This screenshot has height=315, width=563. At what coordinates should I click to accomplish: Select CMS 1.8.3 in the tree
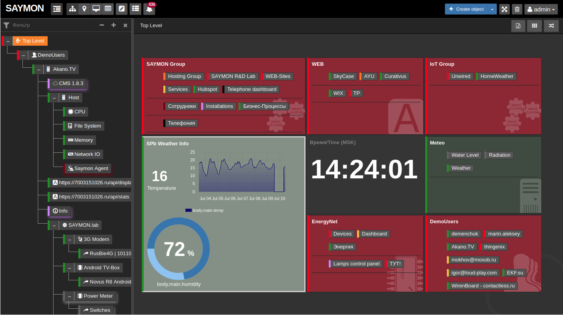coord(68,83)
